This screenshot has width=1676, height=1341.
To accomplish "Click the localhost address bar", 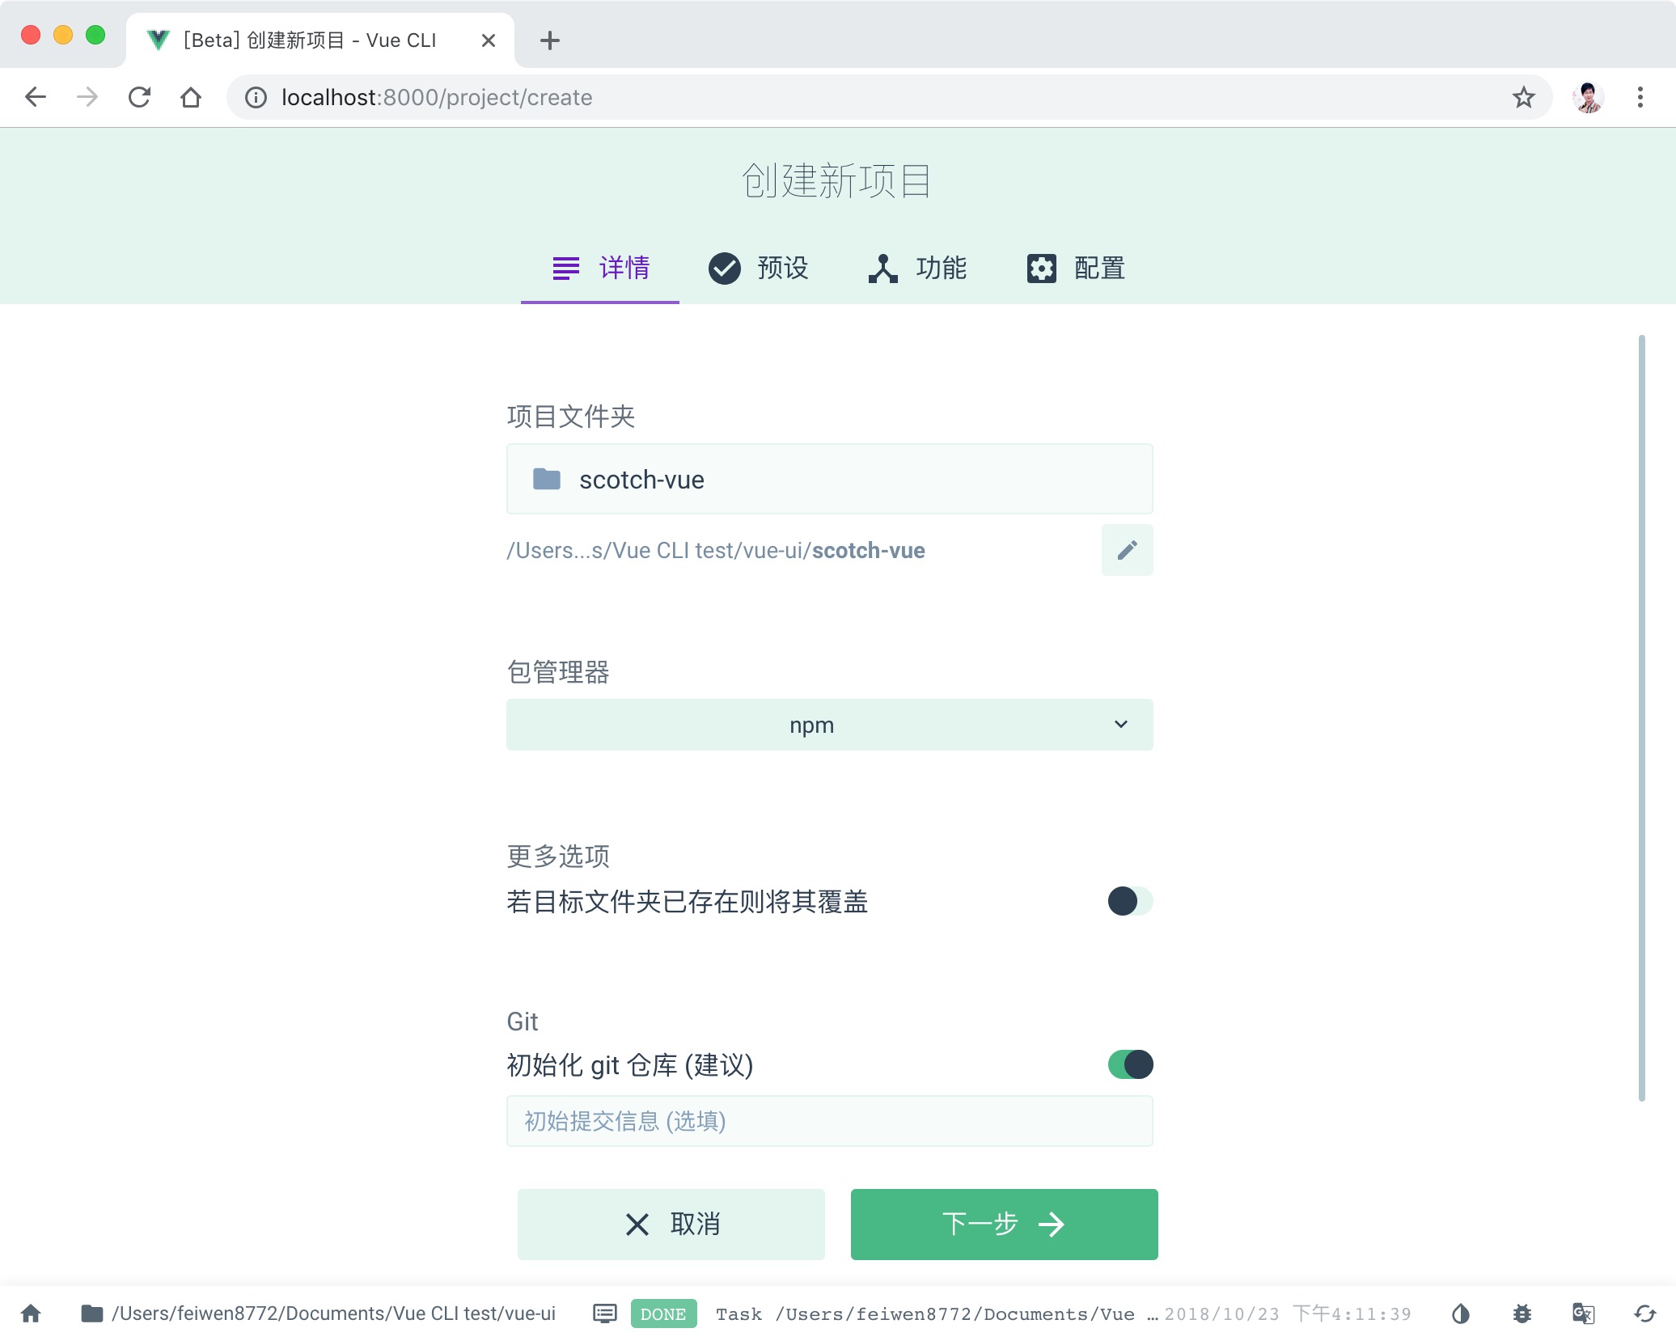I will (x=888, y=97).
